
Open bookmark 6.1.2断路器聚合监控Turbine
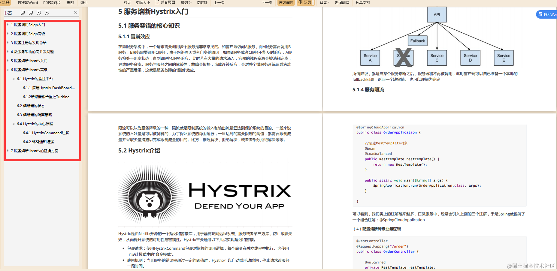click(x=46, y=97)
